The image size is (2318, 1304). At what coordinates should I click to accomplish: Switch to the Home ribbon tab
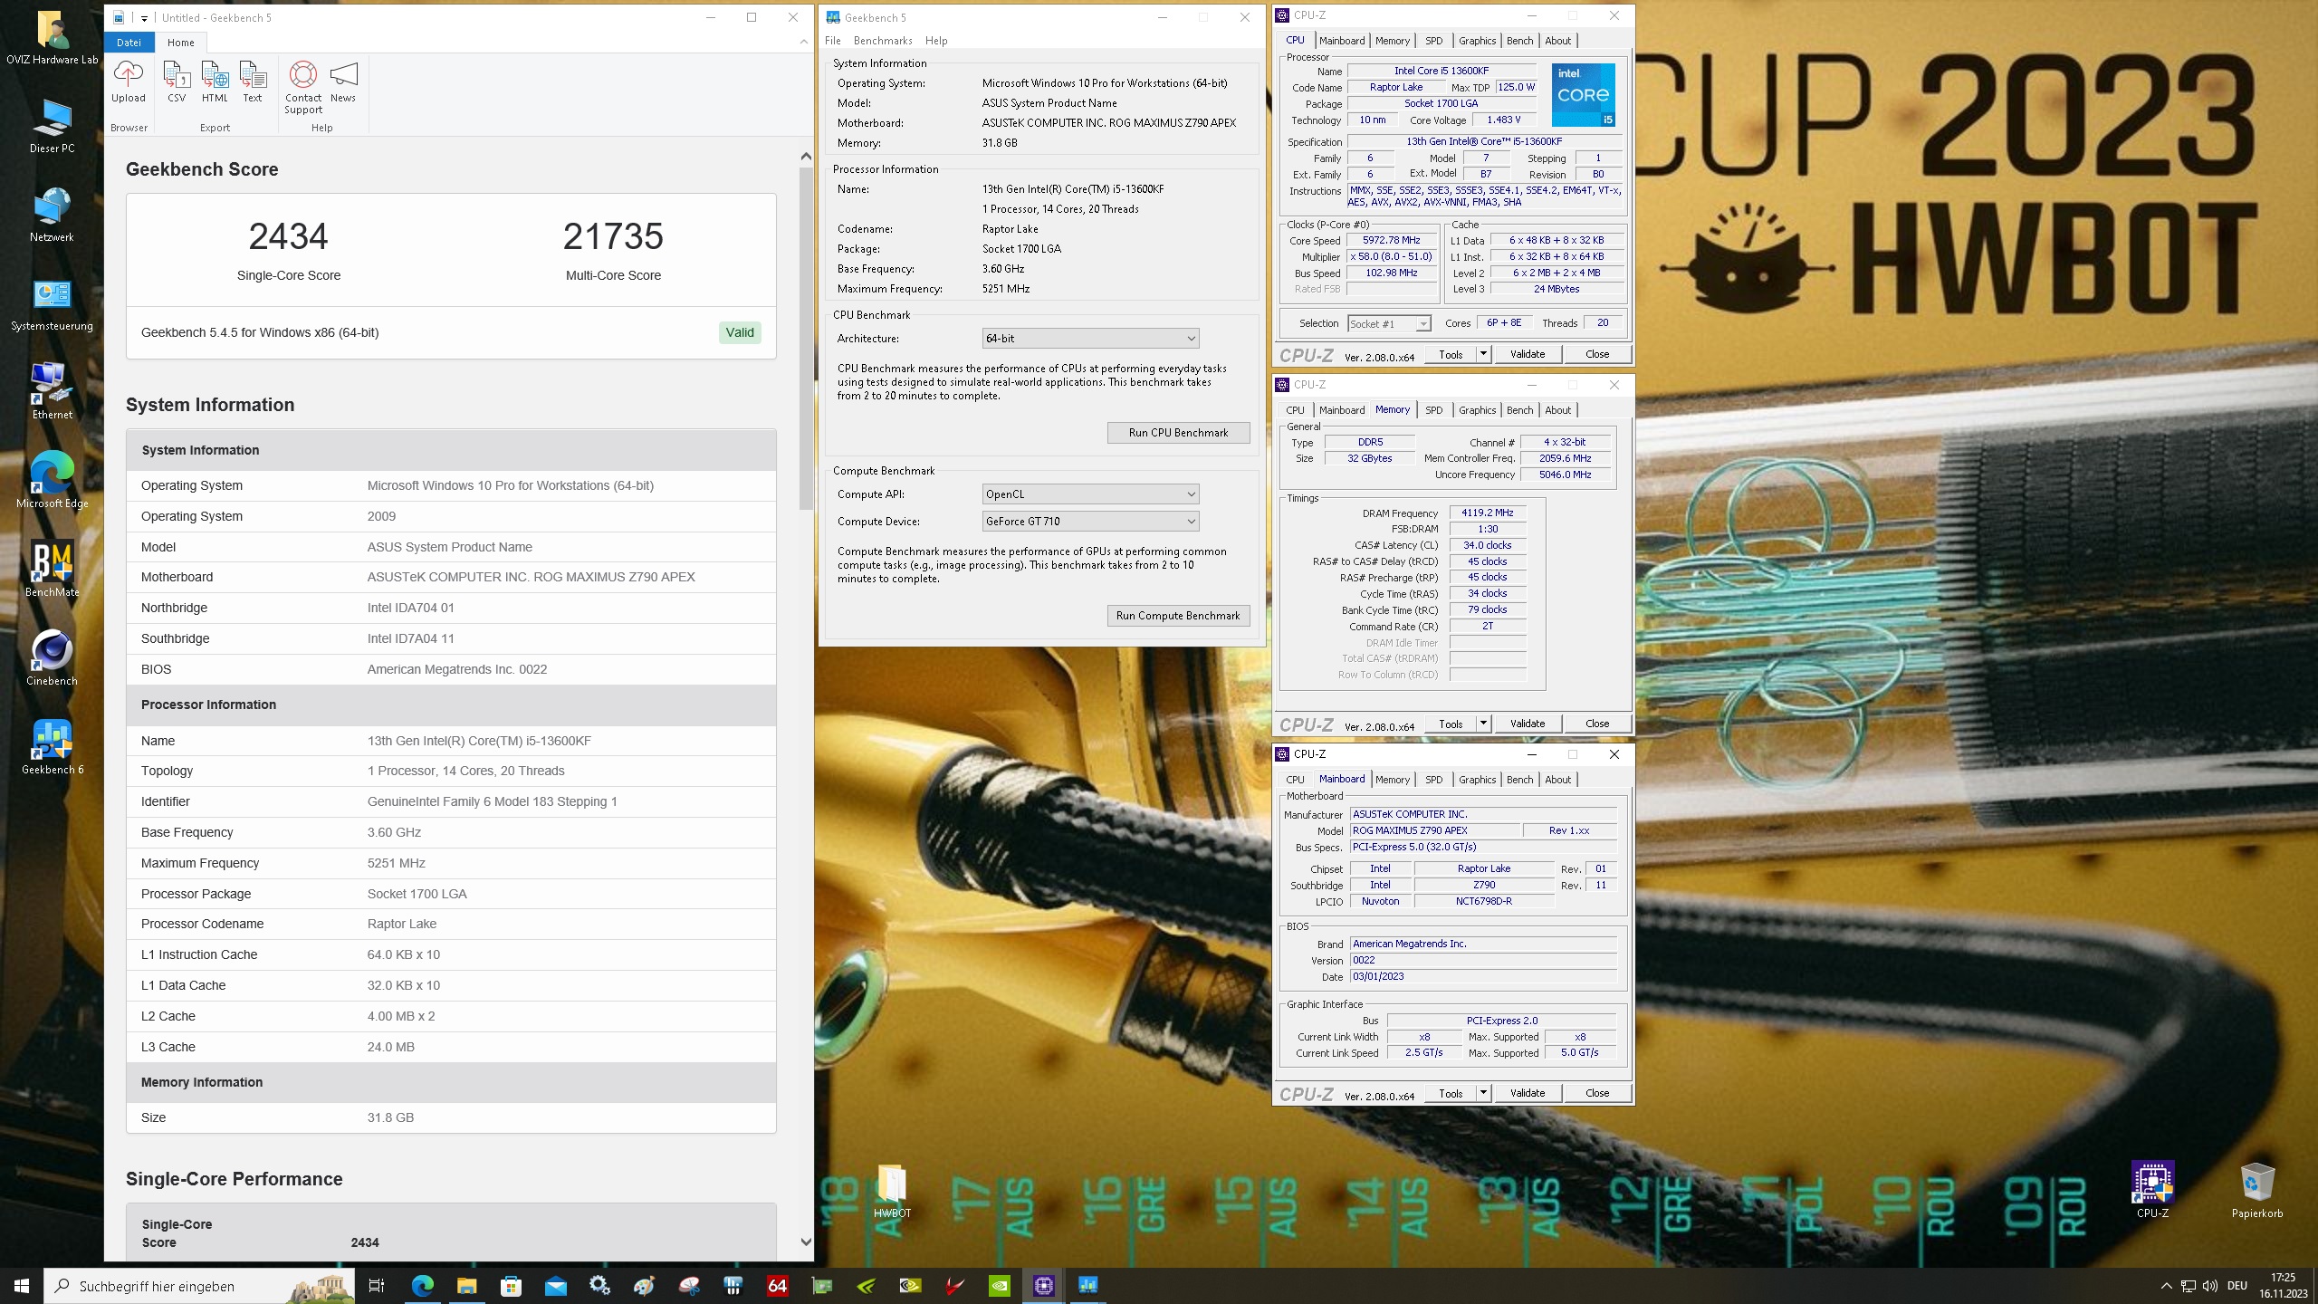(180, 42)
